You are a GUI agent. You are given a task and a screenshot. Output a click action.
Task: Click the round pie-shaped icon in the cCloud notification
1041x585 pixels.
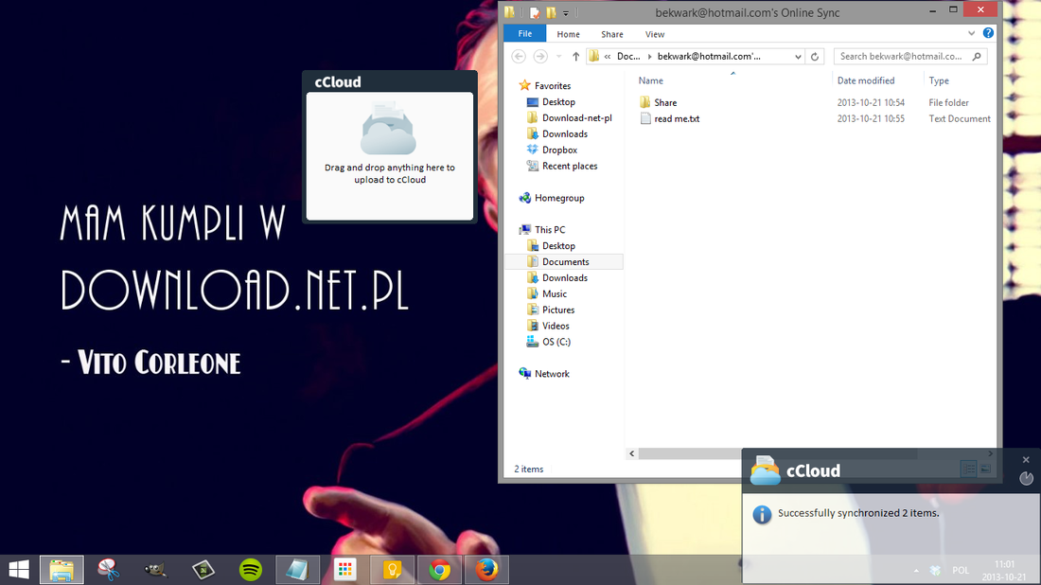1026,478
